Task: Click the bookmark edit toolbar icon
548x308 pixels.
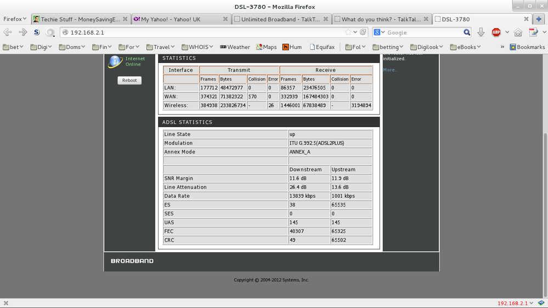Action: 533,32
